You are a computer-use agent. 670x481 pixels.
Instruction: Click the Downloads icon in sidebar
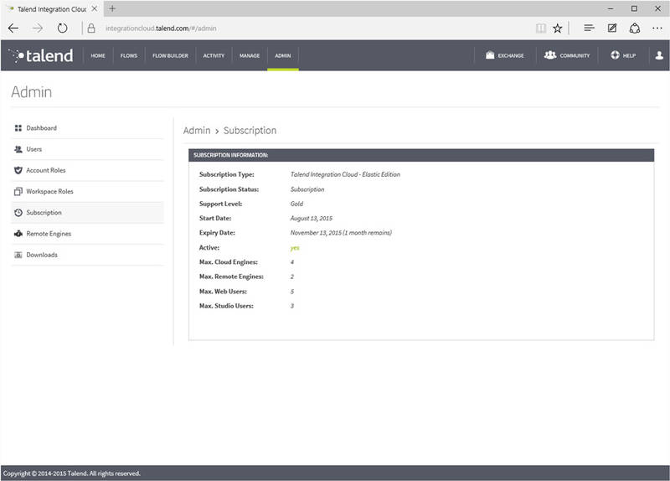pos(18,255)
